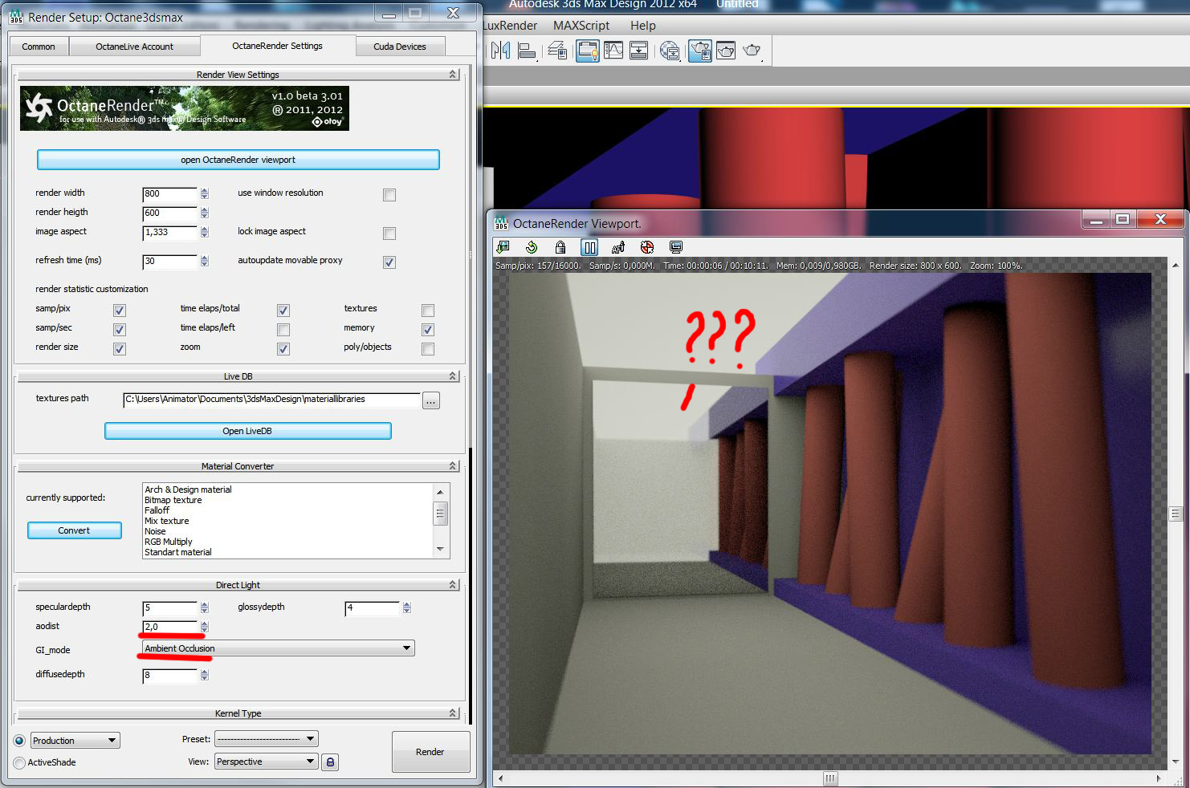Open the MAXScript menu

(x=581, y=26)
